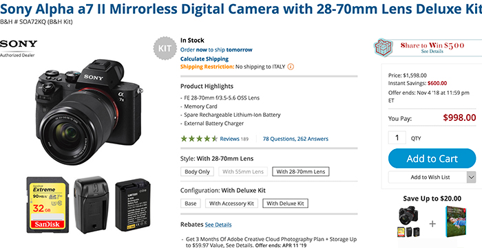Click the quantity input field
The image size is (482, 248).
[397, 137]
